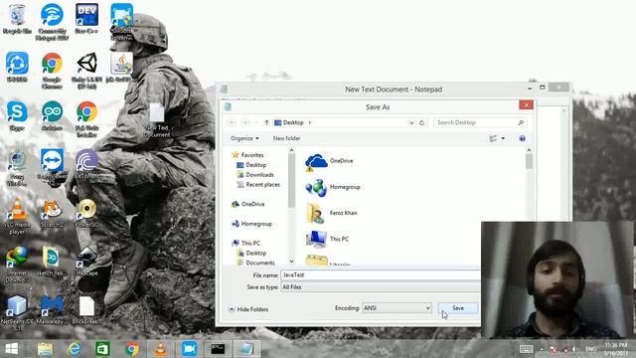This screenshot has height=358, width=636.
Task: Select Google Chrome desktop shortcut
Action: coord(52,71)
